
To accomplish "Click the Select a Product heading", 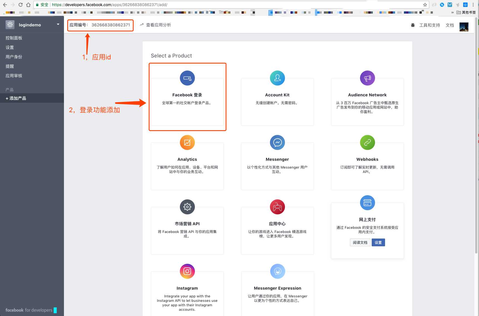I will [171, 56].
